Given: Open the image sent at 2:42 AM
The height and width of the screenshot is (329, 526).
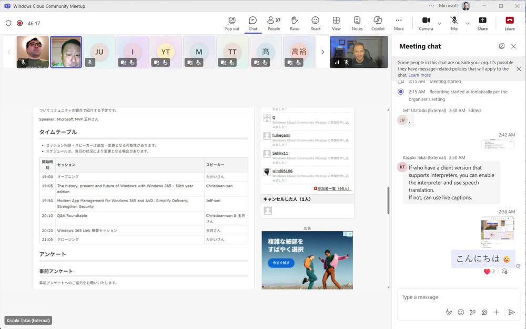Looking at the screenshot, I should tap(498, 144).
